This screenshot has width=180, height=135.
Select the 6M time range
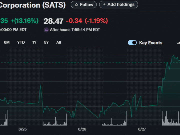7,42
